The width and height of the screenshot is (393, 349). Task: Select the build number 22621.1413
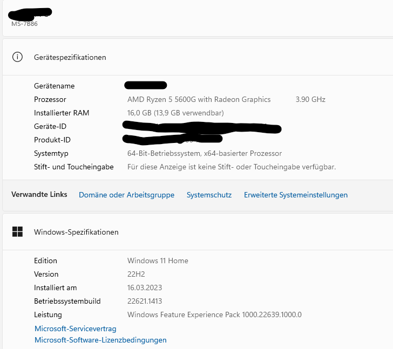coord(145,301)
